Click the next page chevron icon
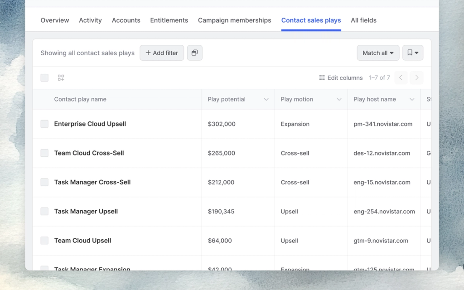The width and height of the screenshot is (464, 290). point(416,77)
